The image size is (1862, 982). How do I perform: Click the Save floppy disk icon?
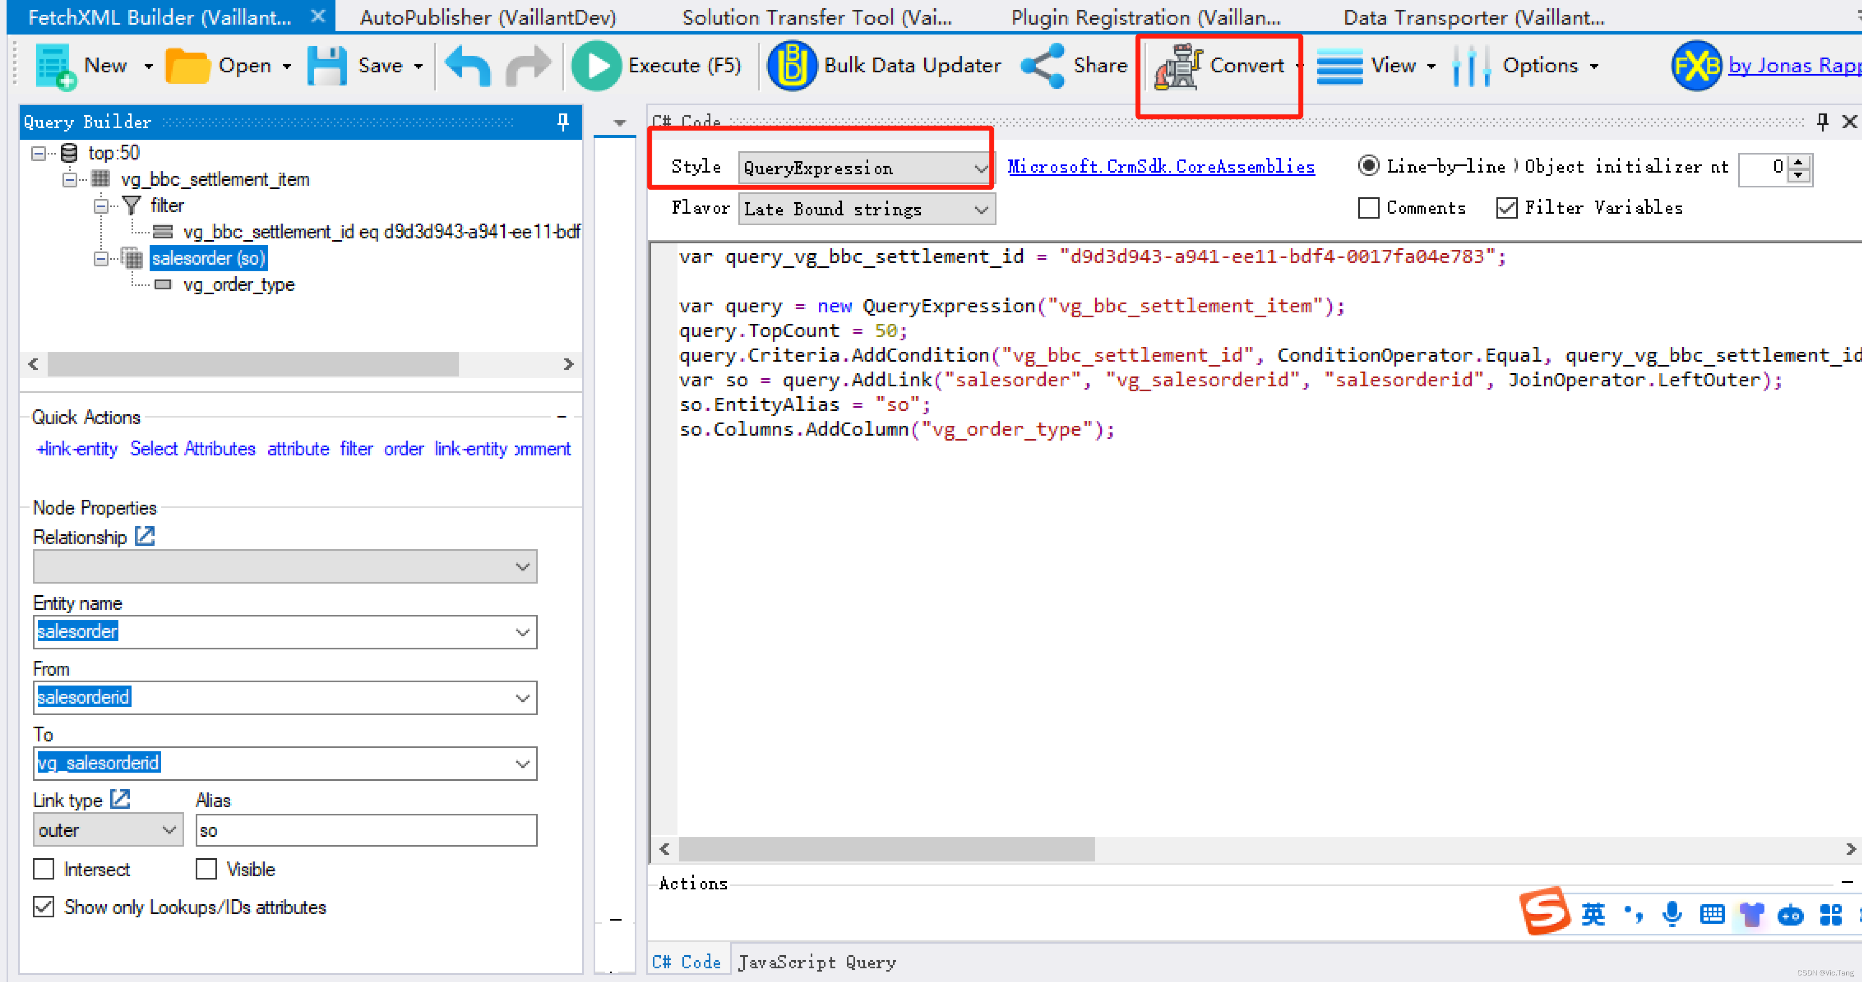coord(327,66)
